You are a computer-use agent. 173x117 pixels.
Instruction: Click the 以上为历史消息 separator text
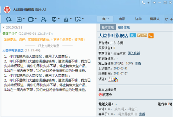(49, 46)
